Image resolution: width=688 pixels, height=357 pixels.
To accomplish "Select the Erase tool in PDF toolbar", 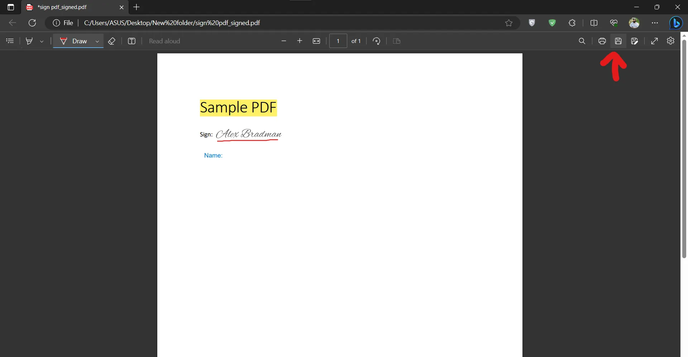I will tap(111, 41).
